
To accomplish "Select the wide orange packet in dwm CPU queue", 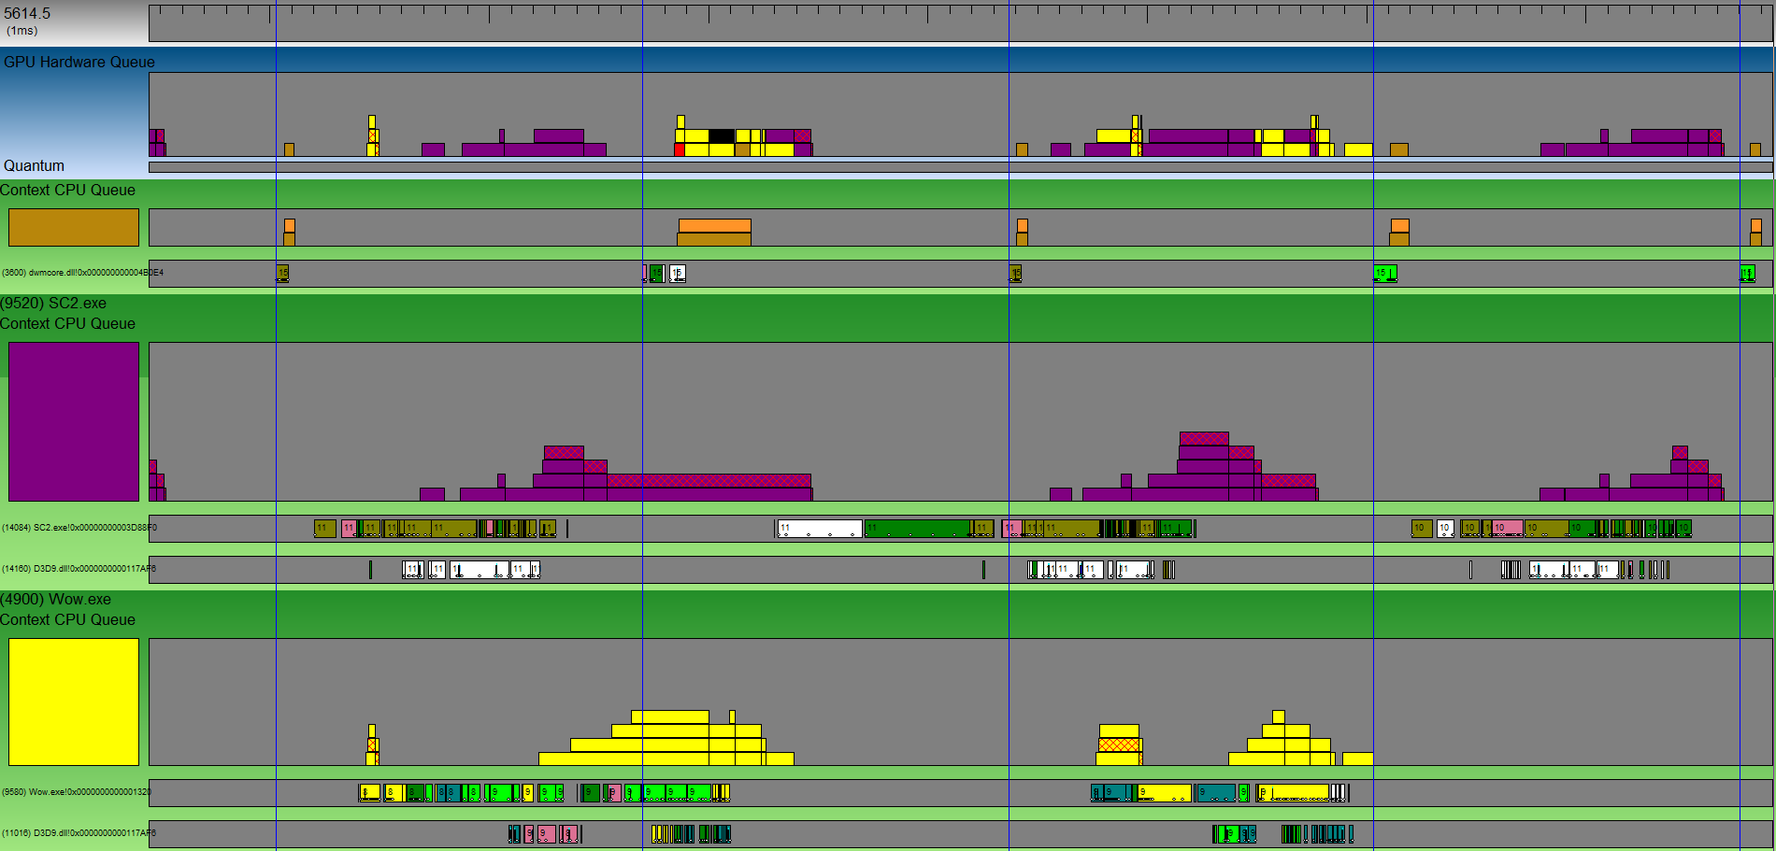I will coord(714,225).
